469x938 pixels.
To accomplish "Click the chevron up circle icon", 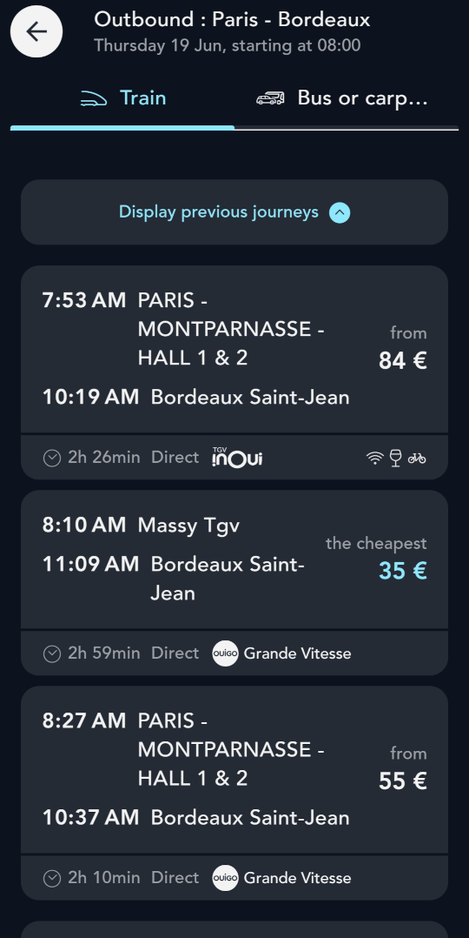I will (340, 213).
